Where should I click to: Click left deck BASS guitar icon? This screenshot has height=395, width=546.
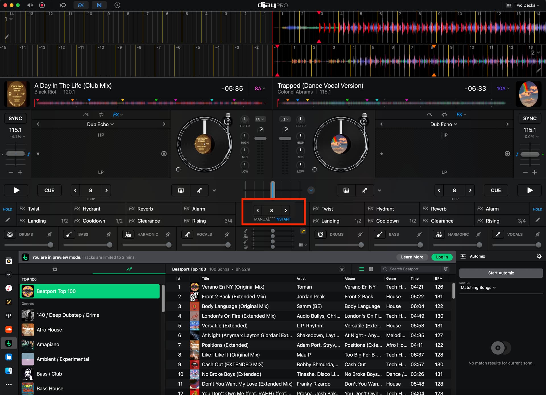click(69, 234)
